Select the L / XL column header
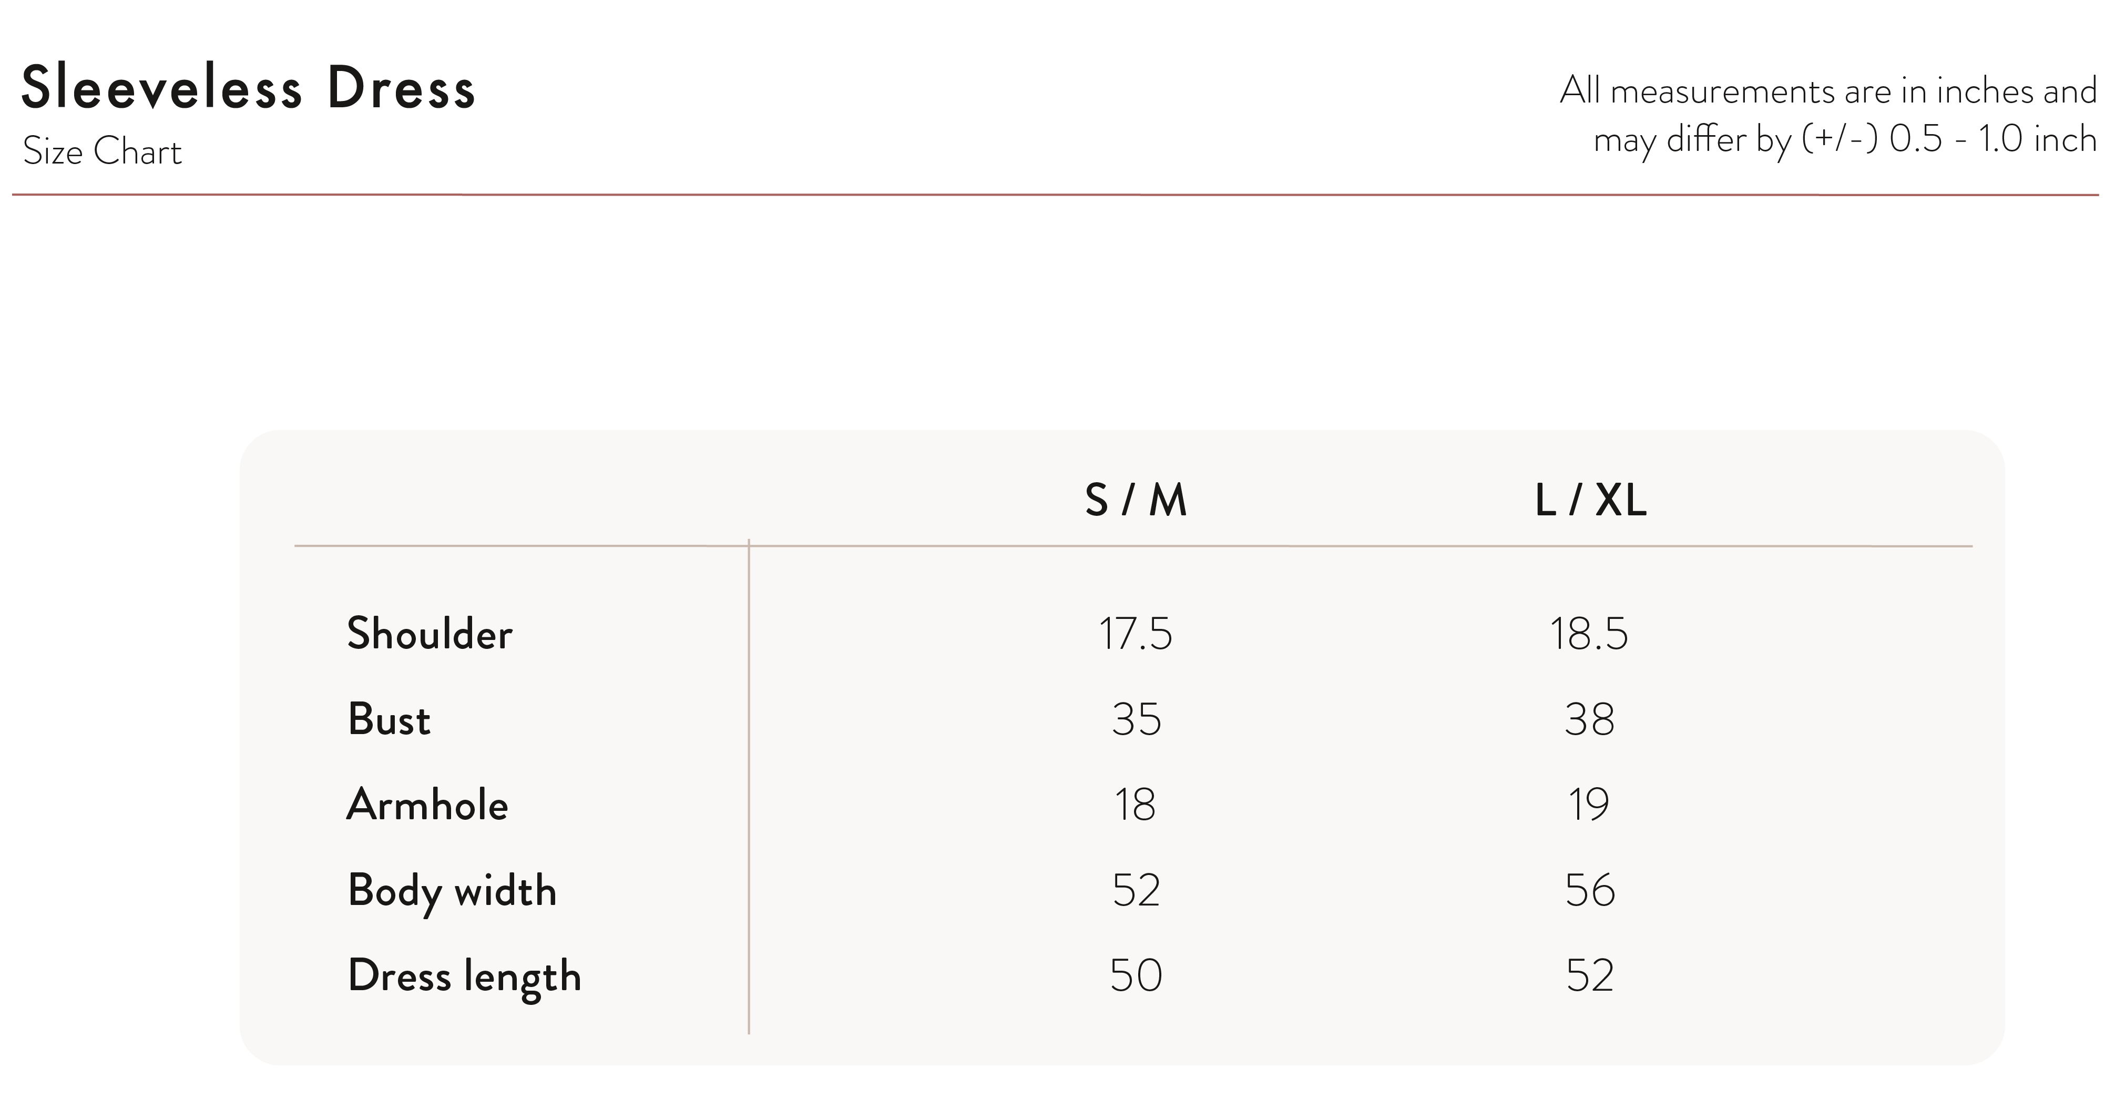This screenshot has height=1109, width=2115. point(1589,500)
